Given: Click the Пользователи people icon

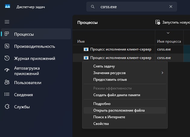Looking at the screenshot, I should 7,82.
